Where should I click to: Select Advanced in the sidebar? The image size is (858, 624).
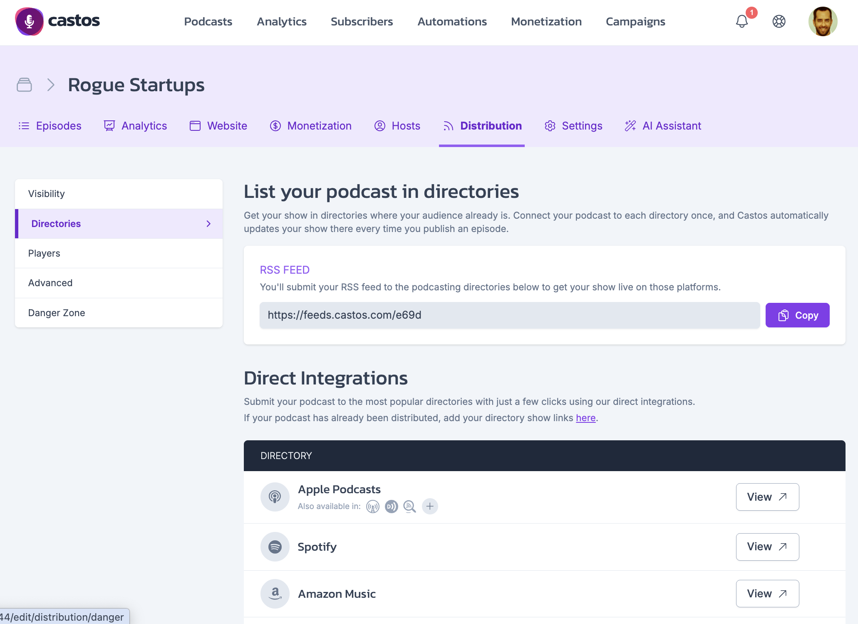(119, 283)
